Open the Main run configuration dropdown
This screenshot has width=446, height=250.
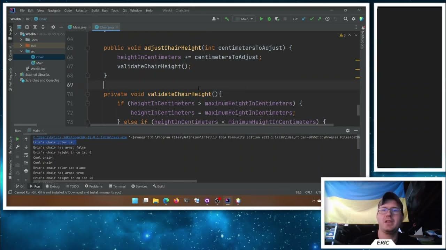coord(245,19)
